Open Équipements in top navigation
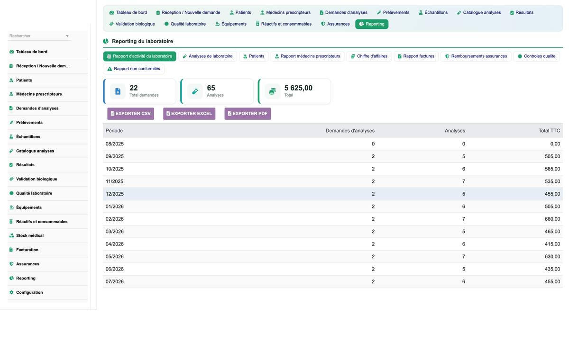The height and width of the screenshot is (352, 569). point(231,24)
